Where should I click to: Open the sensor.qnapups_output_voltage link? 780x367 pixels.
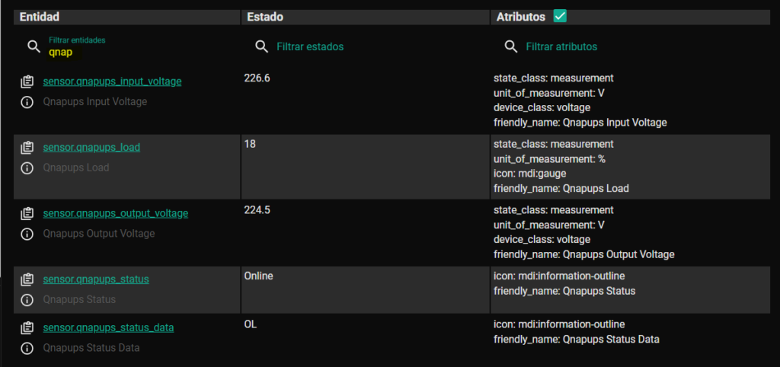(x=116, y=214)
